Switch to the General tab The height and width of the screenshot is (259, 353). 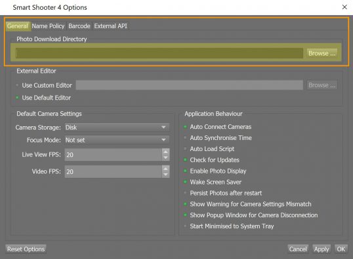[18, 26]
